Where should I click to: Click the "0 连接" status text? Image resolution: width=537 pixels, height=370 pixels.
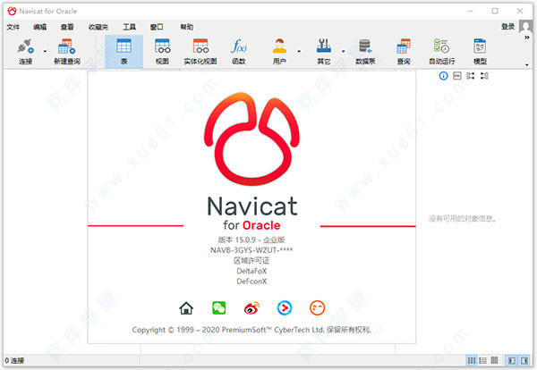pyautogui.click(x=14, y=360)
